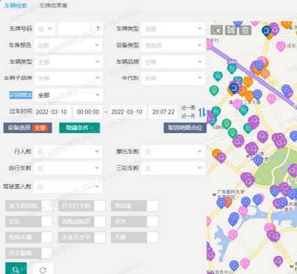Reset the form with the circular arrow button
This screenshot has width=297, height=274.
pyautogui.click(x=43, y=269)
